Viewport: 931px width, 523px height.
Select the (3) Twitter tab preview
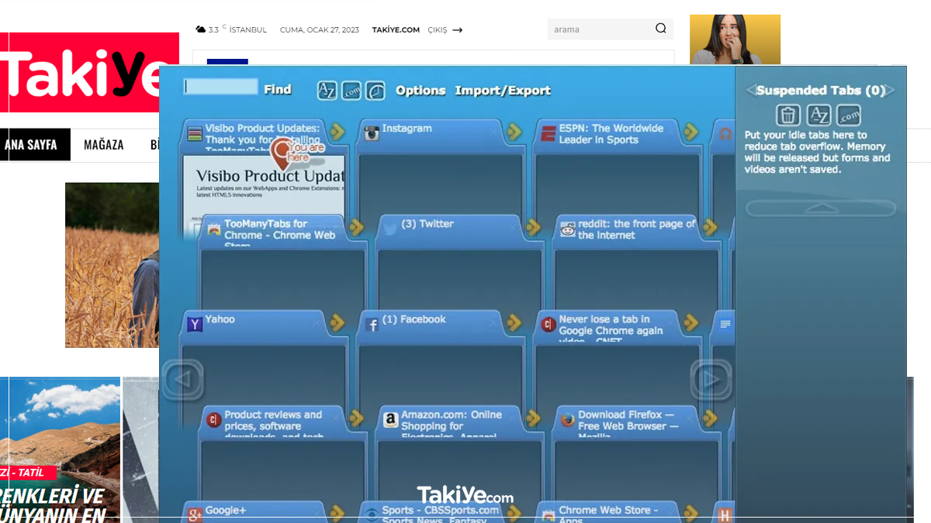tap(458, 271)
